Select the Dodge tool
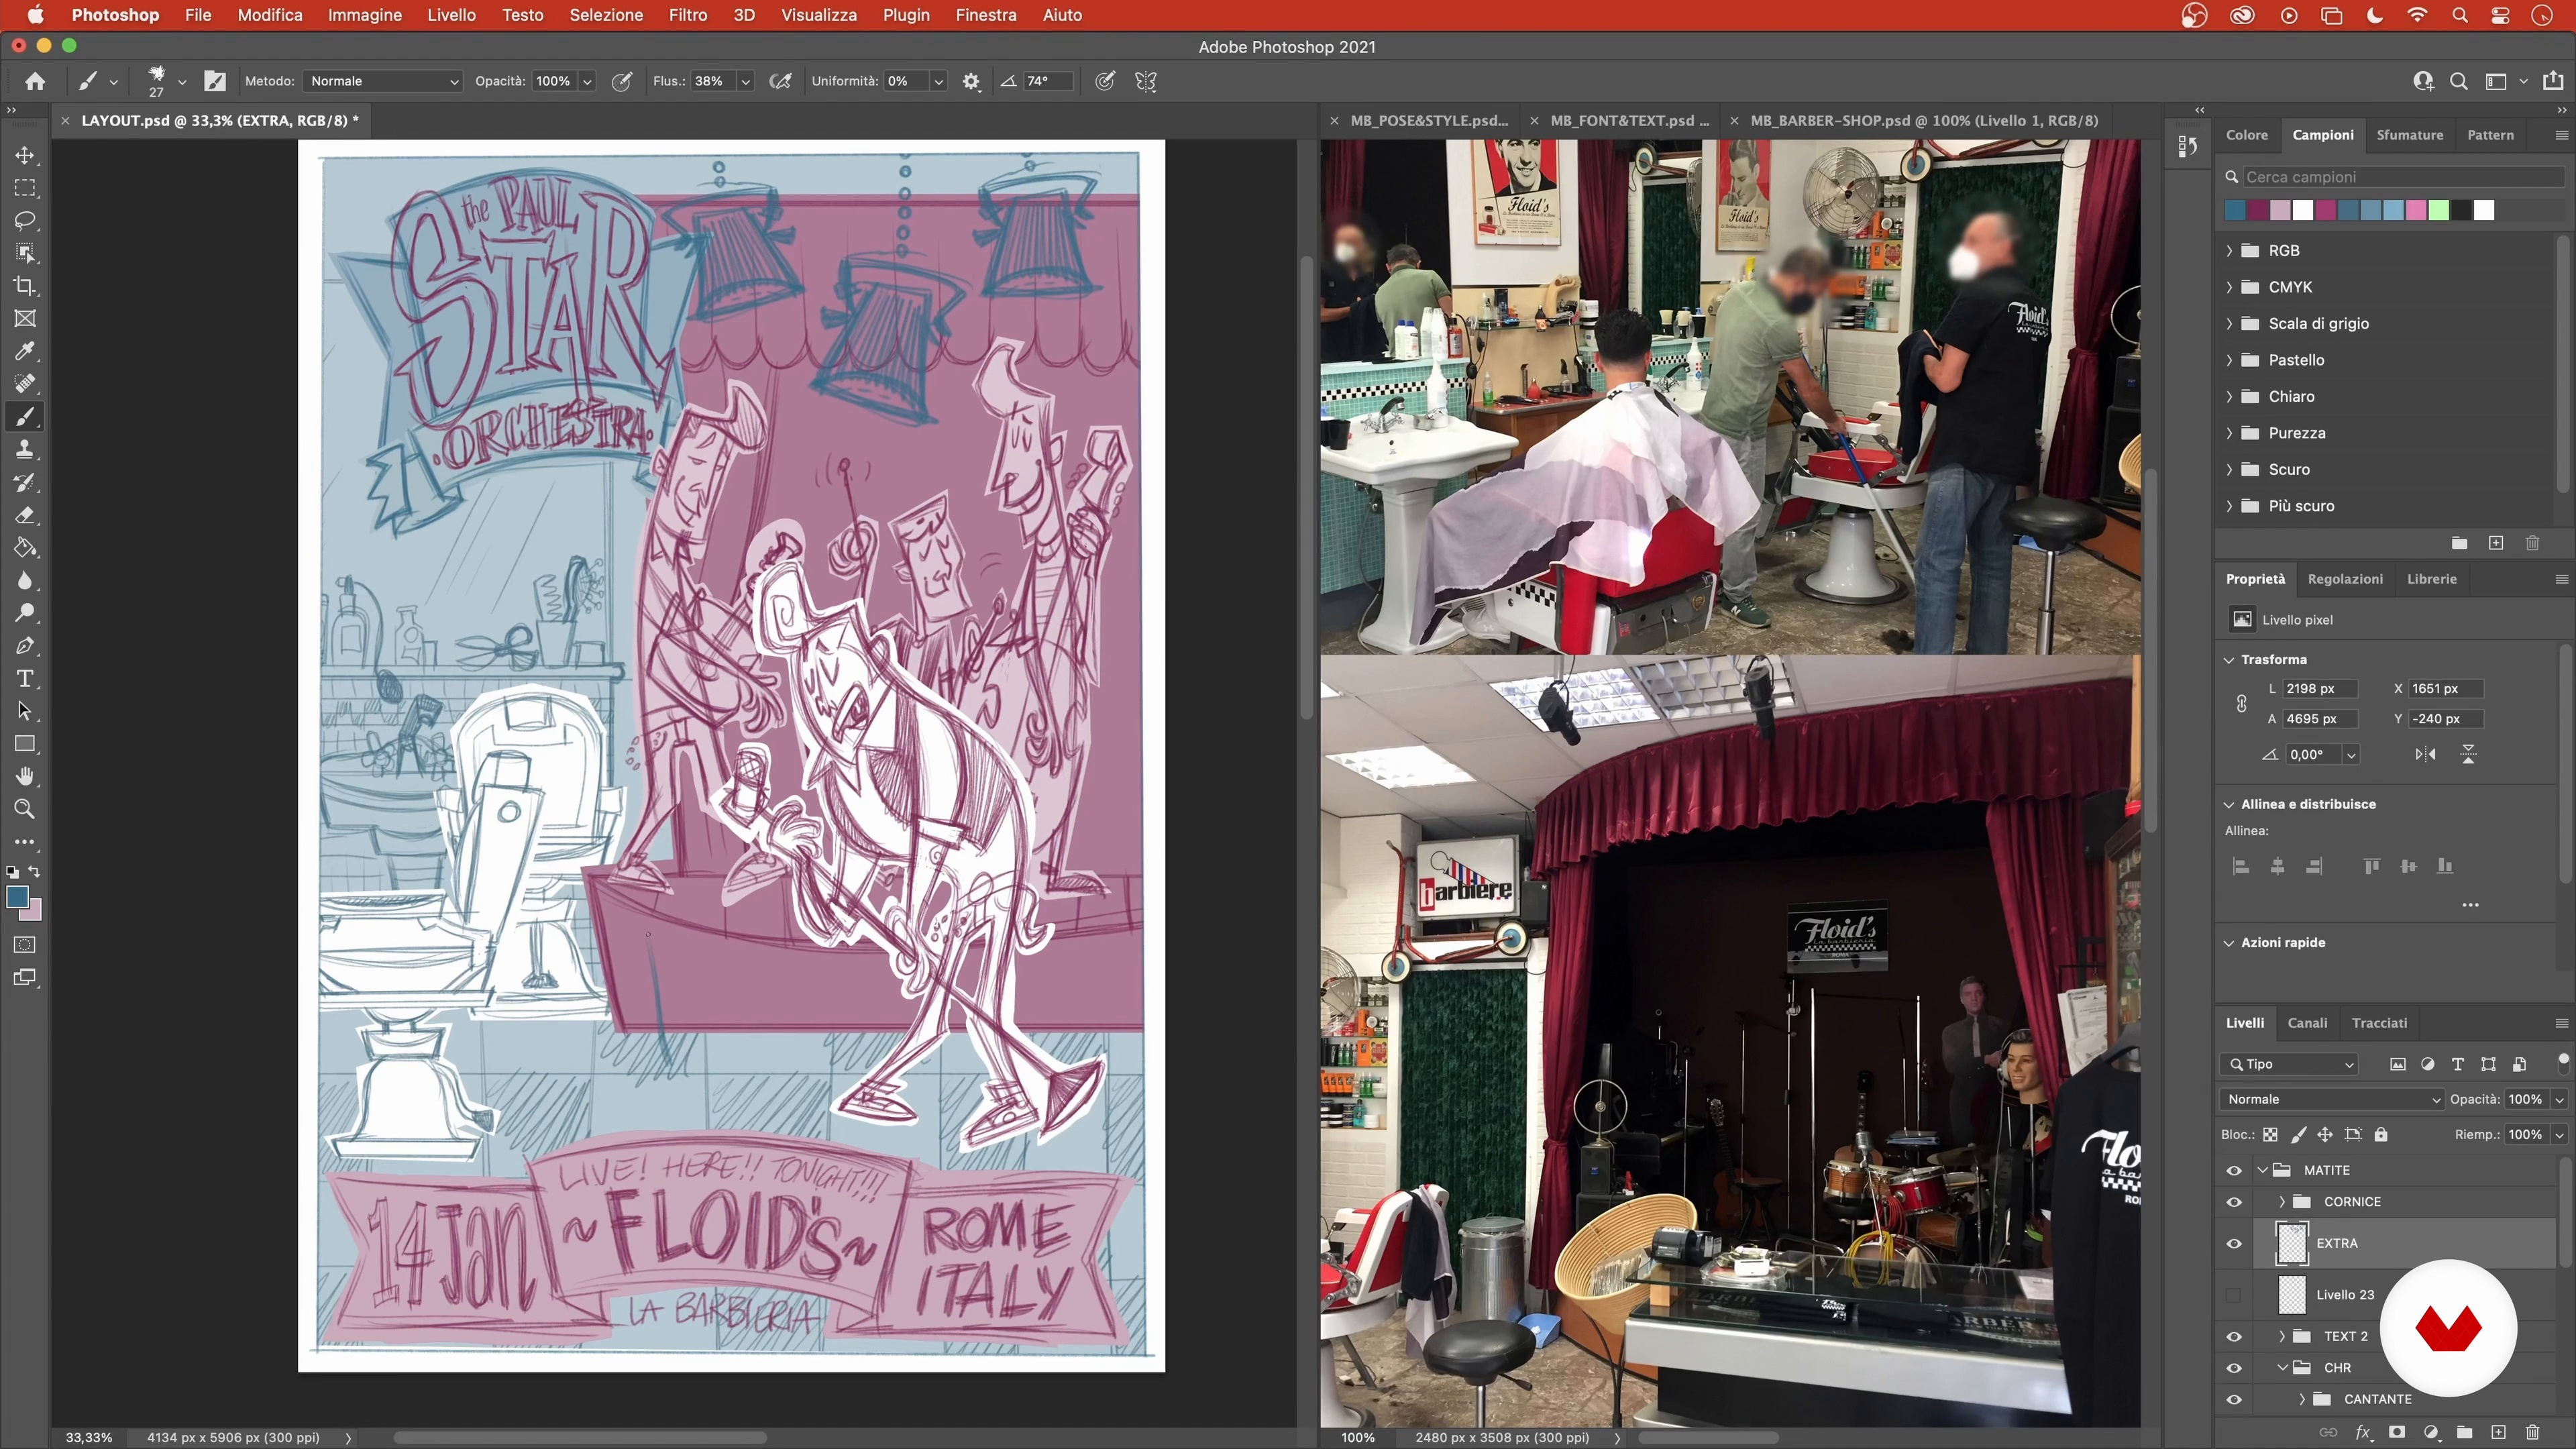 (25, 613)
